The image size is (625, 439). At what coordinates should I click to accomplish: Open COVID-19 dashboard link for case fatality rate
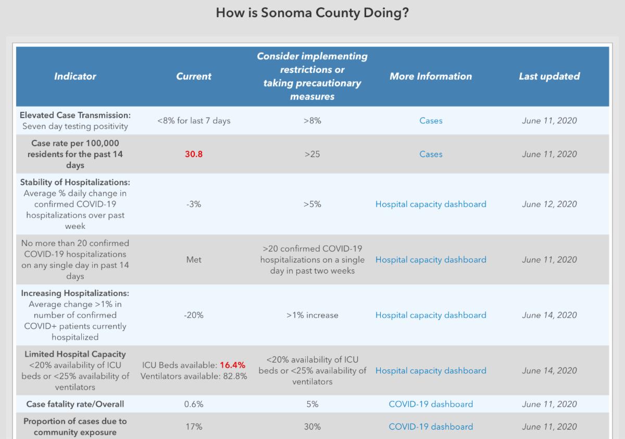coord(431,404)
